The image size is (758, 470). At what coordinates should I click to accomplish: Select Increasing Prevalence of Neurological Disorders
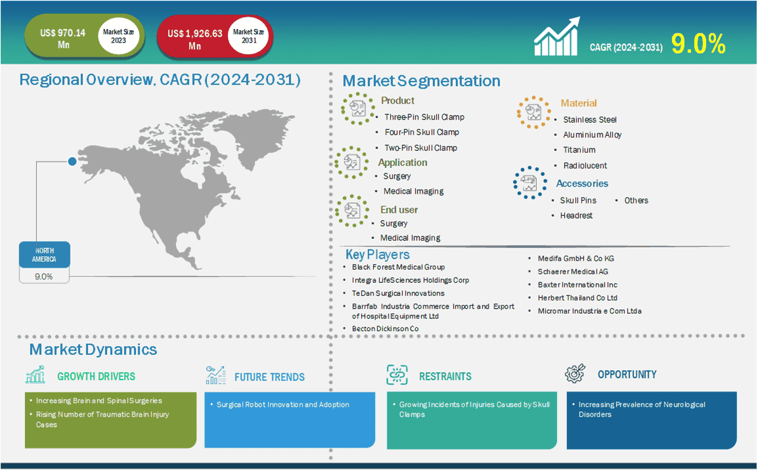coord(642,409)
